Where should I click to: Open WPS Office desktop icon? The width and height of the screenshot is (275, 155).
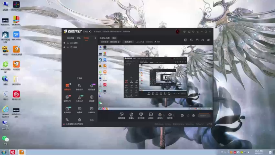point(16,36)
